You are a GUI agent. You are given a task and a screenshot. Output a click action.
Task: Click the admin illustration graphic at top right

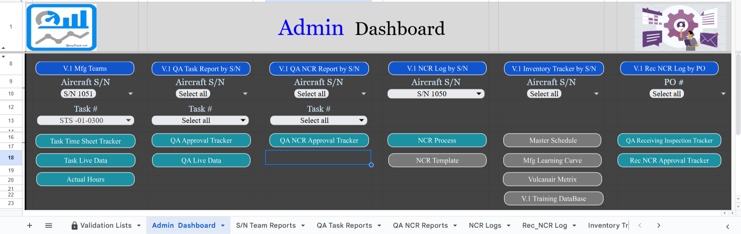tap(680, 27)
